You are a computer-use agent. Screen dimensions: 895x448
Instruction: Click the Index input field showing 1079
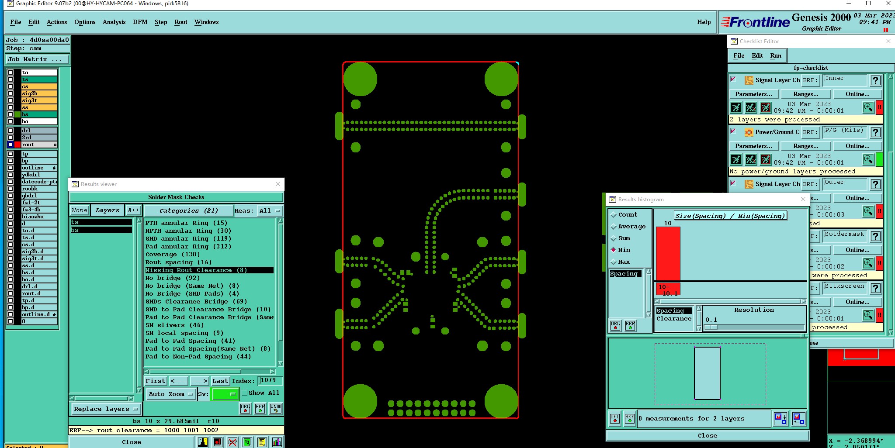[270, 381]
